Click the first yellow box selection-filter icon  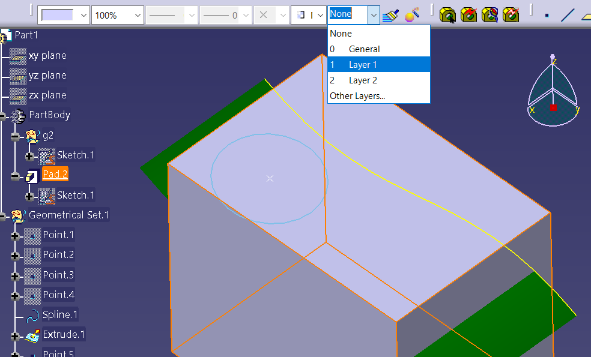tap(447, 15)
